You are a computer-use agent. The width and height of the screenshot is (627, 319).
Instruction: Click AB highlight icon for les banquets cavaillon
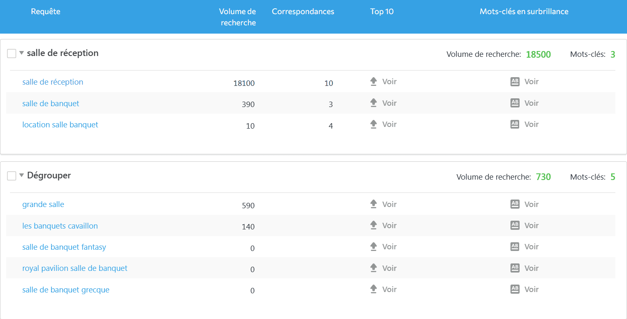click(x=515, y=225)
